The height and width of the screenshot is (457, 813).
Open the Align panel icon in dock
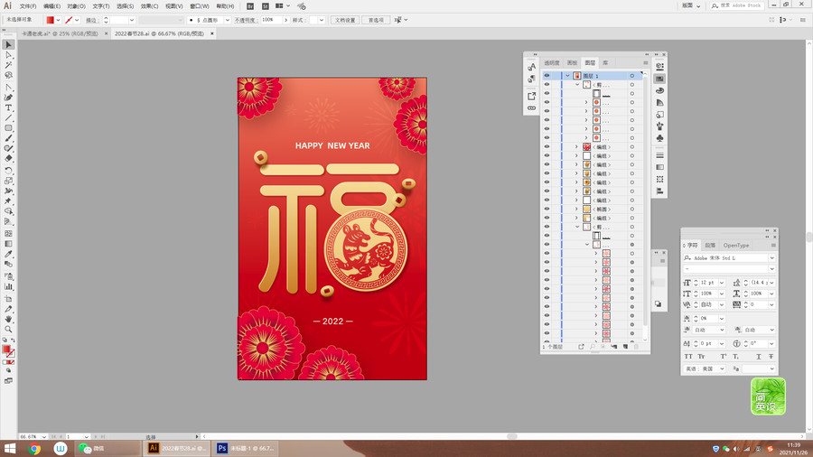[659, 191]
